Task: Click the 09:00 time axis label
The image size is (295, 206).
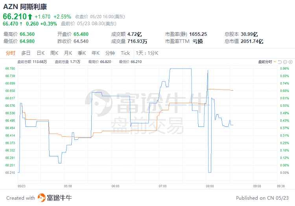Action: 257,186
